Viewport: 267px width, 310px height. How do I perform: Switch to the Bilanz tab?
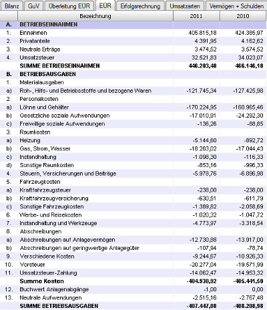click(11, 6)
